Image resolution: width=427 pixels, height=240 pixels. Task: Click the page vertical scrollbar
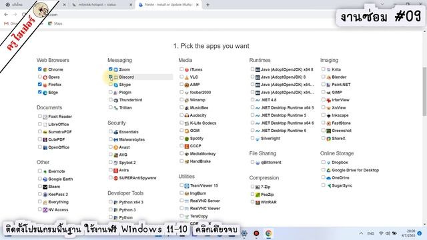click(x=424, y=91)
